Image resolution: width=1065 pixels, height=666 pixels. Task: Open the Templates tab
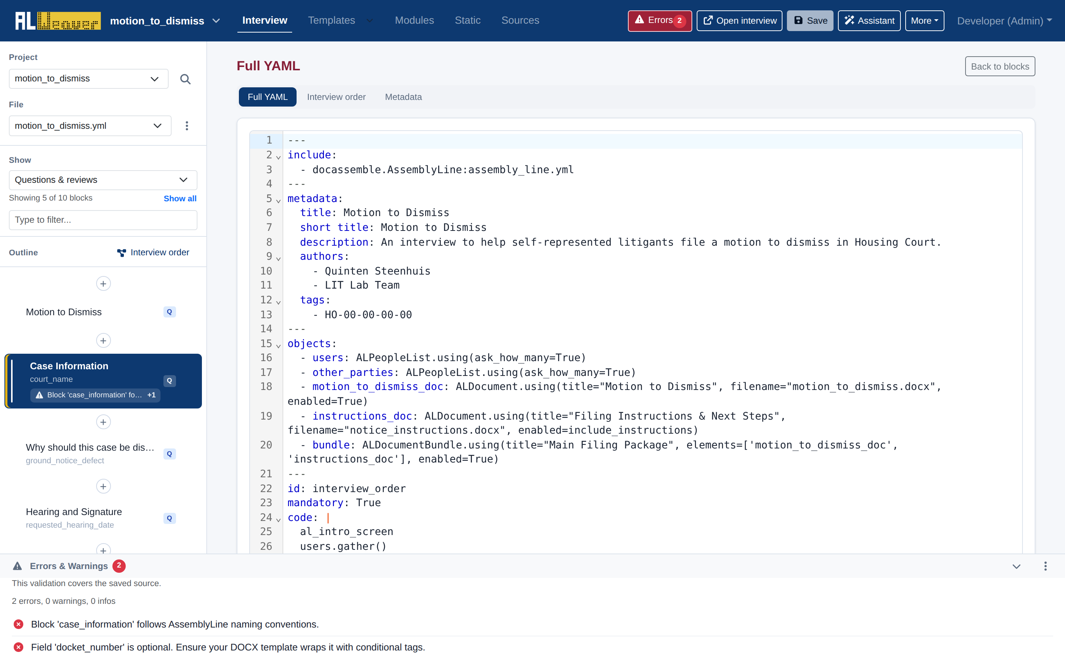[x=331, y=20]
